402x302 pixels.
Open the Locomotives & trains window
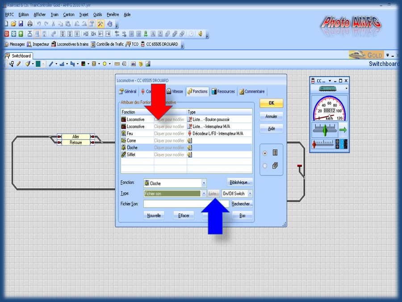[x=70, y=44]
